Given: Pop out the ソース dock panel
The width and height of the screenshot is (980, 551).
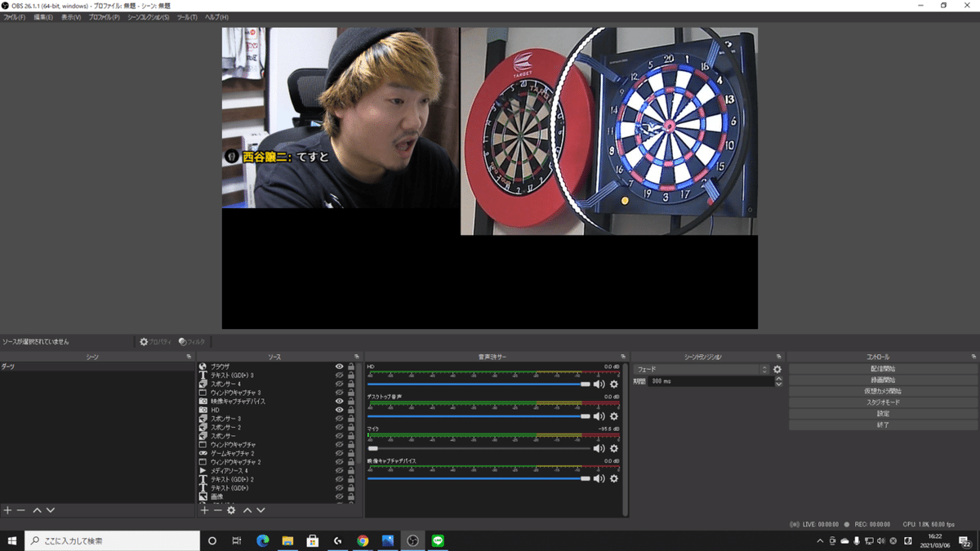Looking at the screenshot, I should [x=356, y=357].
